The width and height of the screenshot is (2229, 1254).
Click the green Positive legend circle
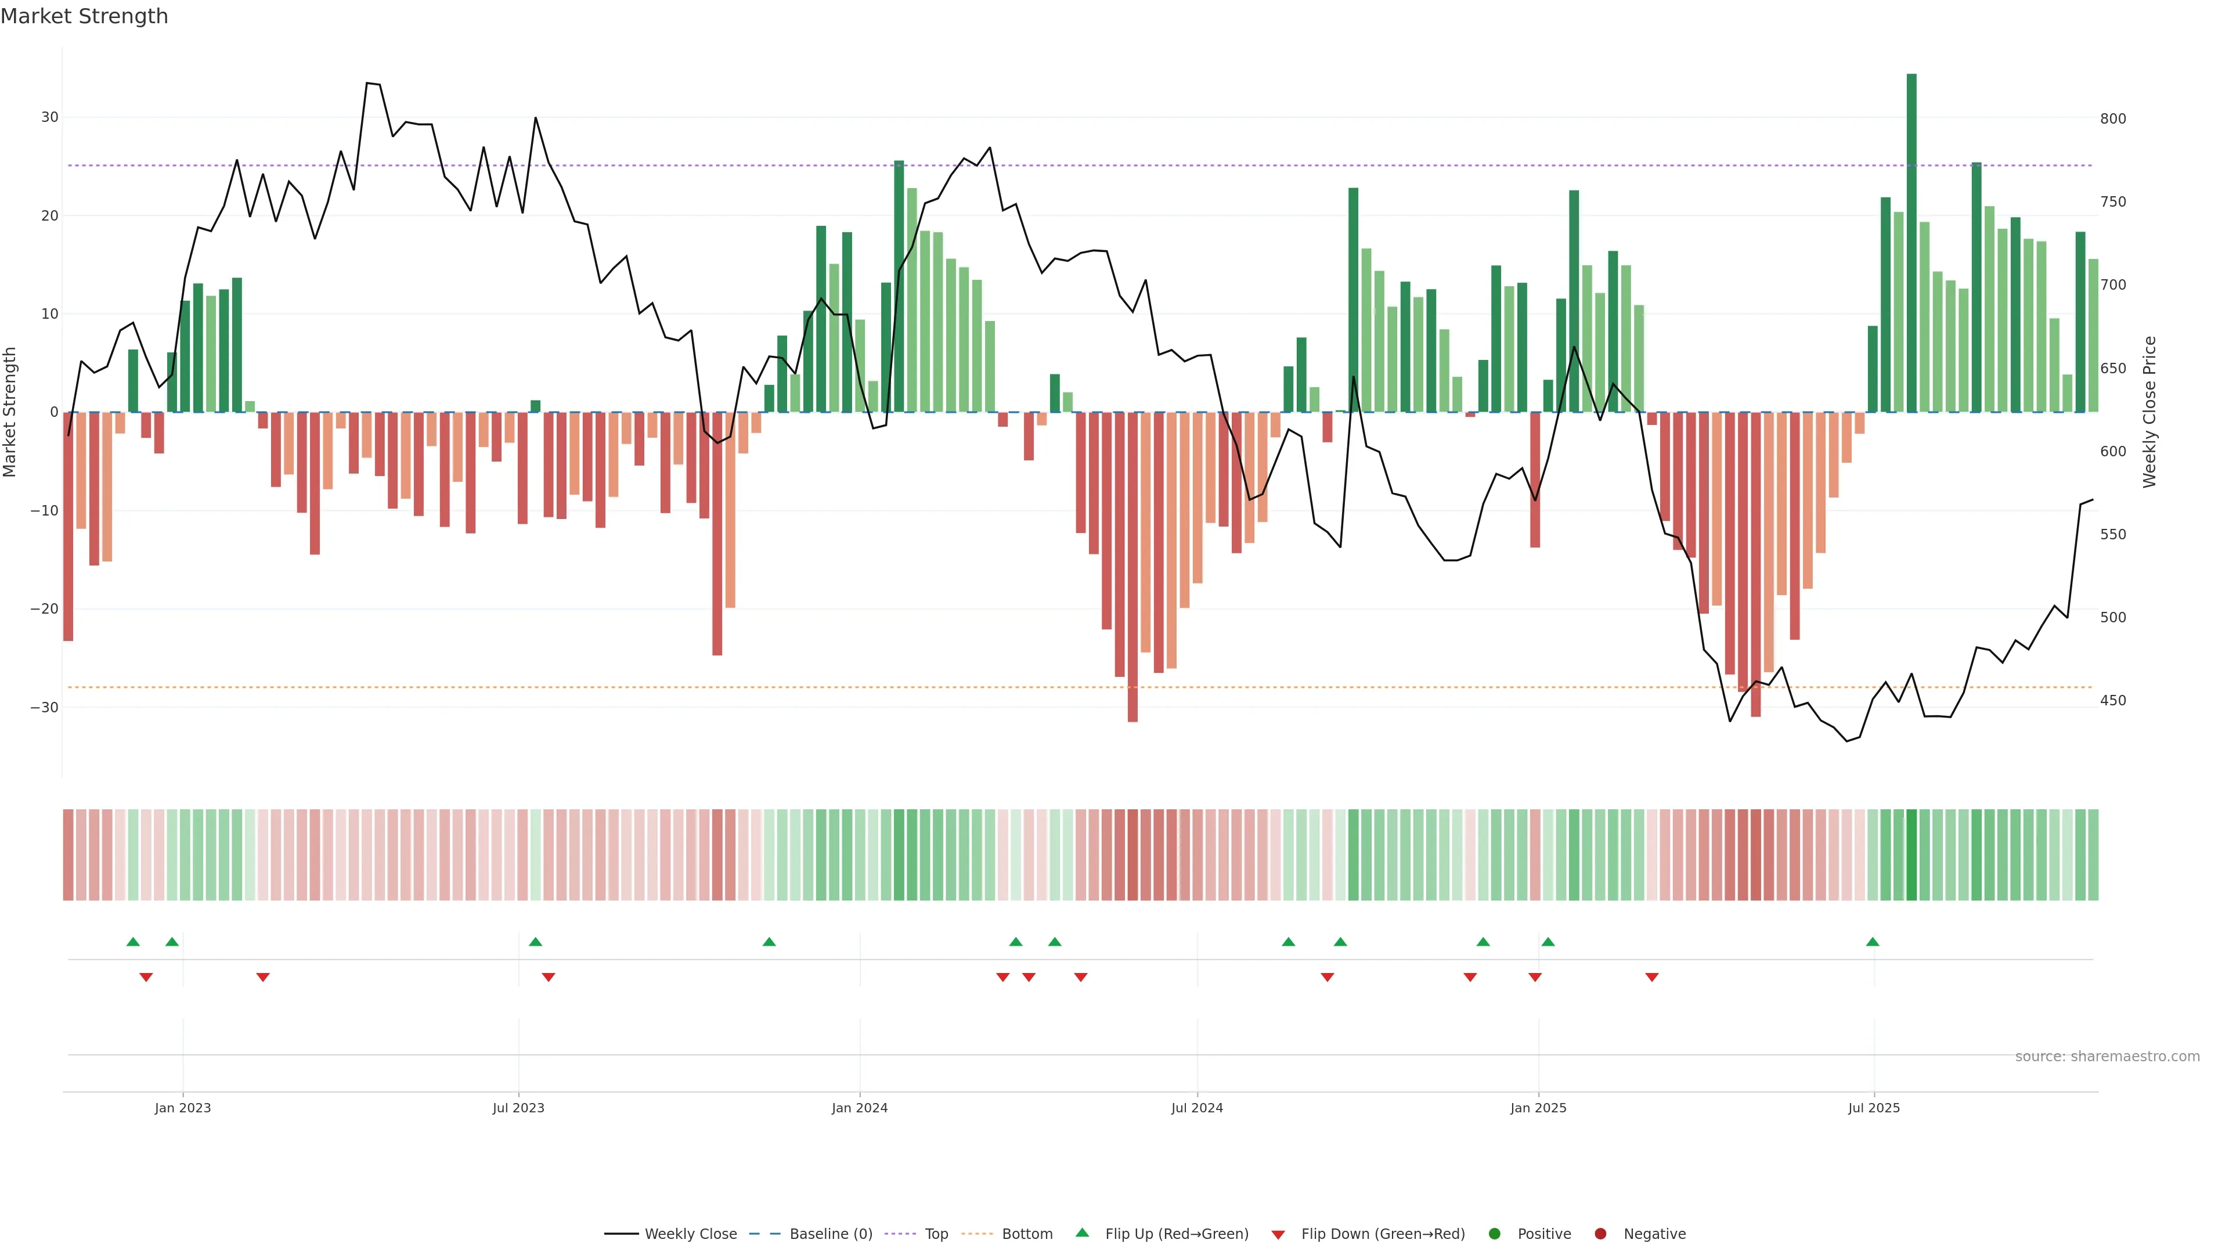tap(1494, 1234)
